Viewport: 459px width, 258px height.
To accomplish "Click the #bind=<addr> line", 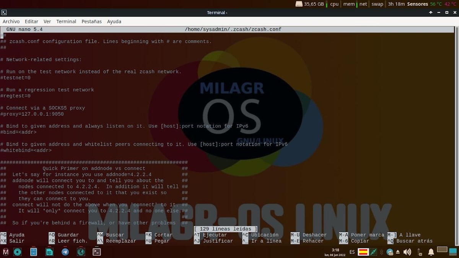I will tap(19, 132).
